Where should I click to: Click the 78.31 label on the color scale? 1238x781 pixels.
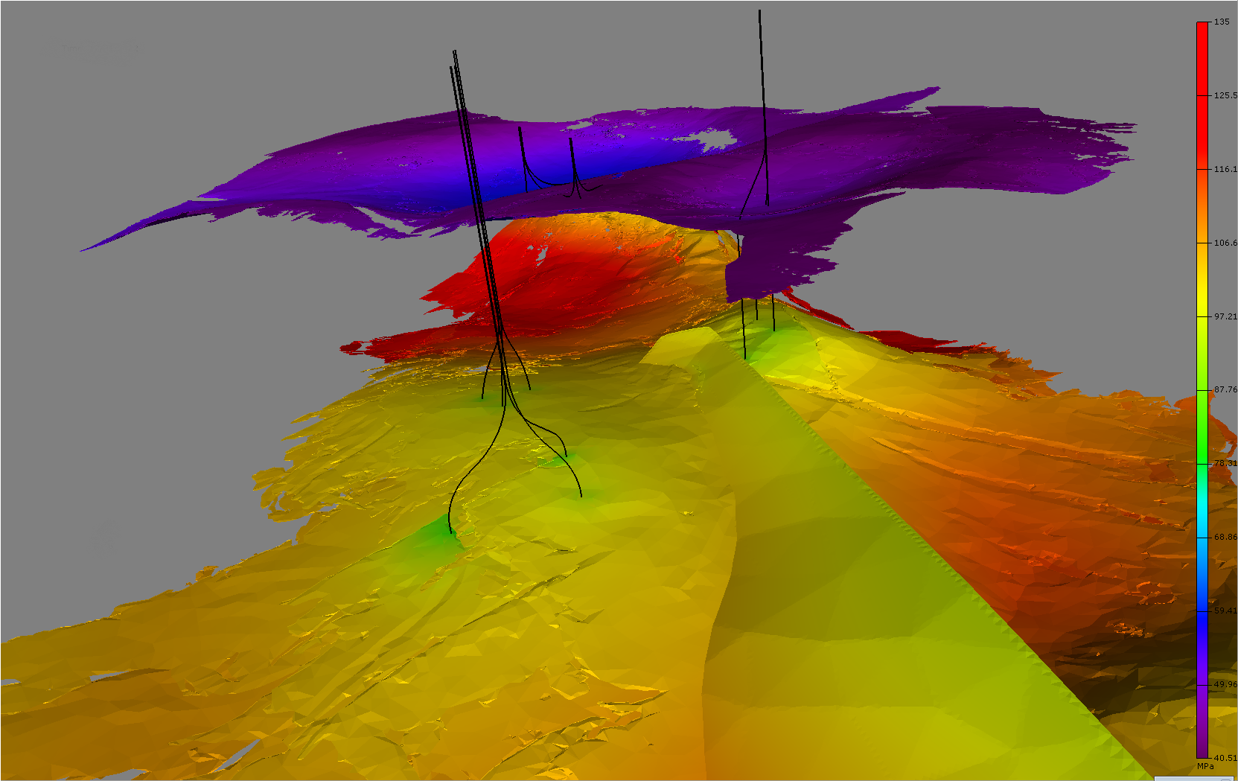pyautogui.click(x=1225, y=463)
